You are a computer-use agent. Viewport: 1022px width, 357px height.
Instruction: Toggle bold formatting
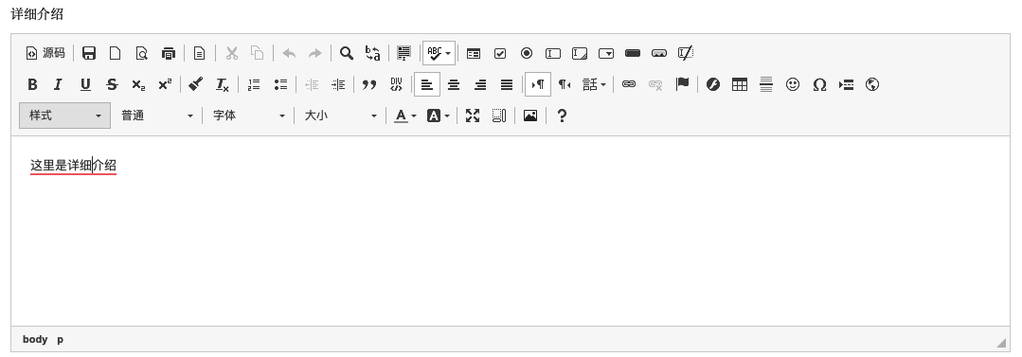pos(32,84)
